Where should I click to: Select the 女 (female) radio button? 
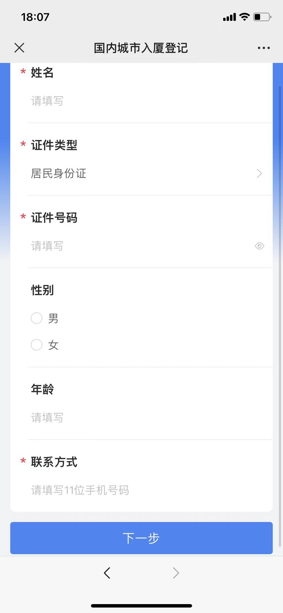[x=37, y=345]
